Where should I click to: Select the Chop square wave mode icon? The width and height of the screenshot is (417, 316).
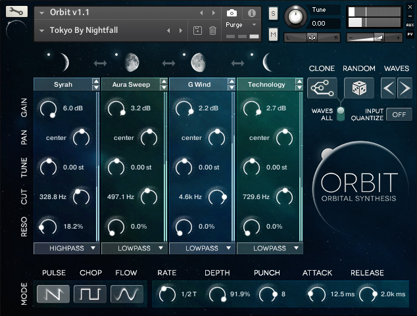tap(90, 294)
